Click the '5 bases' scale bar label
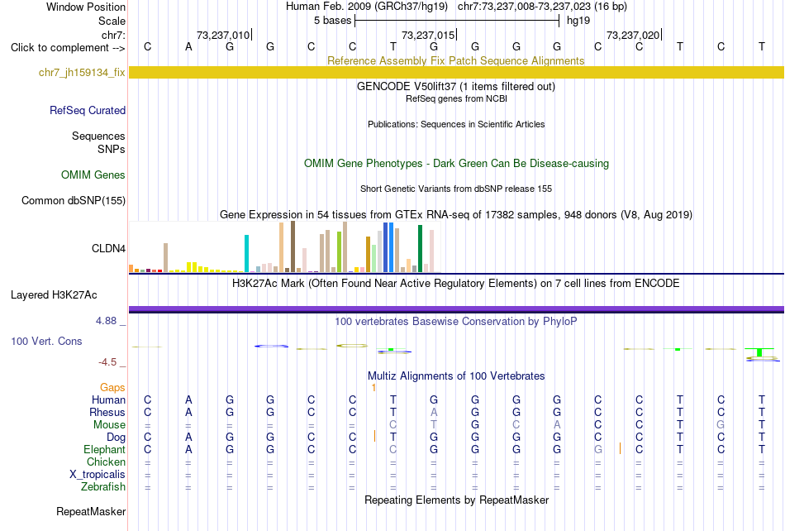This screenshot has width=785, height=531. click(332, 21)
